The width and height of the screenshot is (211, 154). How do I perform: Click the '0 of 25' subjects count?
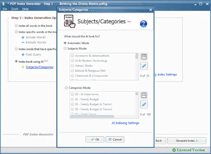145,76
